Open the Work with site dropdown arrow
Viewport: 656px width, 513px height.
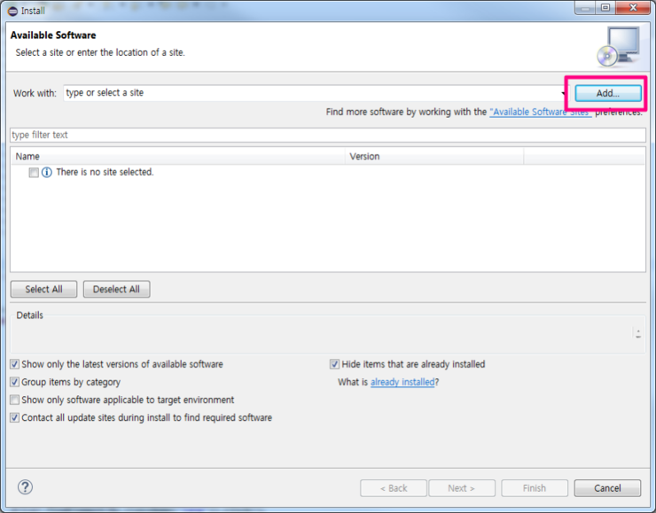coord(563,93)
